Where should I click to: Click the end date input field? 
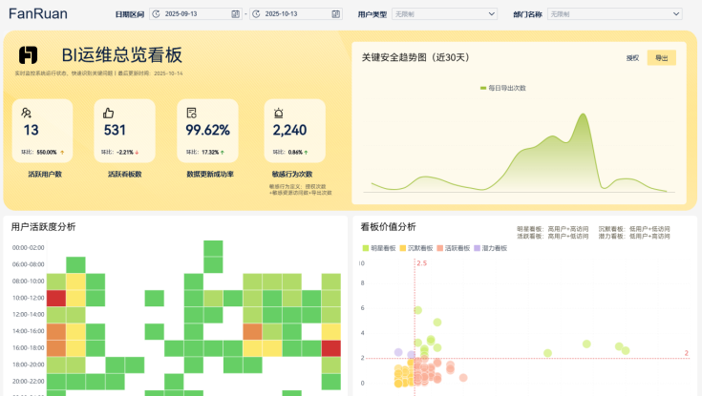pos(289,14)
